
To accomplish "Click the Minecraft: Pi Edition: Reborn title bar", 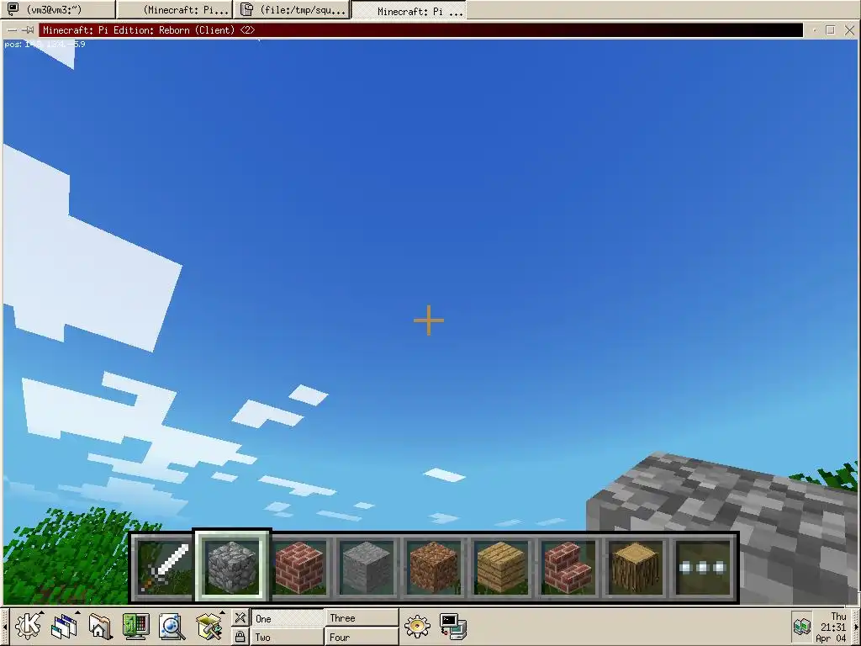I will point(420,30).
